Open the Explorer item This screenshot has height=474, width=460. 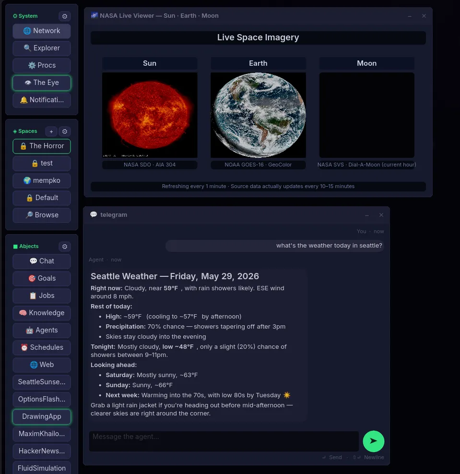pyautogui.click(x=42, y=48)
